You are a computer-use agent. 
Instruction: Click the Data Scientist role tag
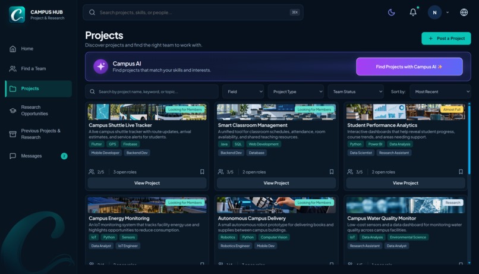361,153
